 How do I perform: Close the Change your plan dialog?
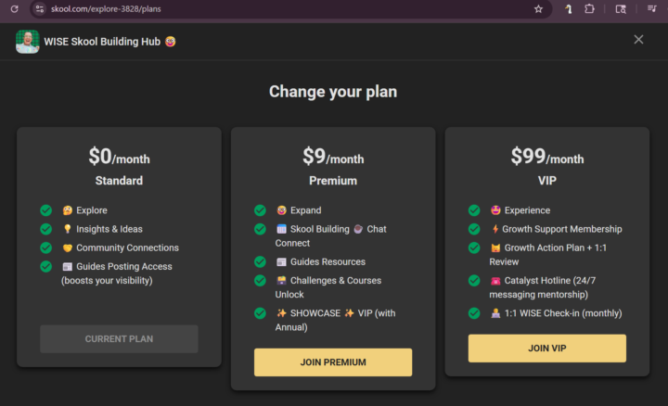coord(638,40)
